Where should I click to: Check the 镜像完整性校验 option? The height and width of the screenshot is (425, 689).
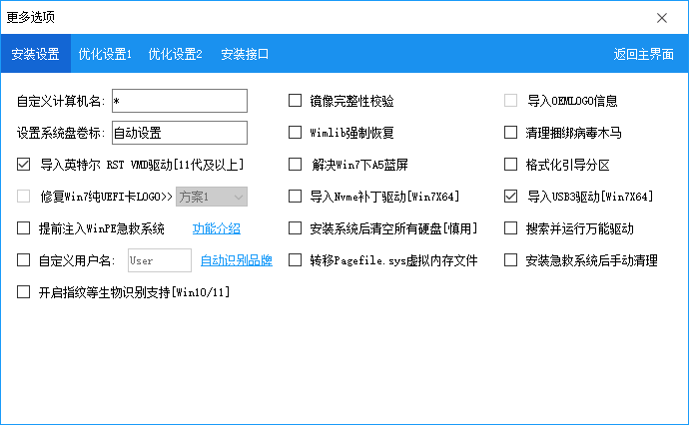(295, 101)
